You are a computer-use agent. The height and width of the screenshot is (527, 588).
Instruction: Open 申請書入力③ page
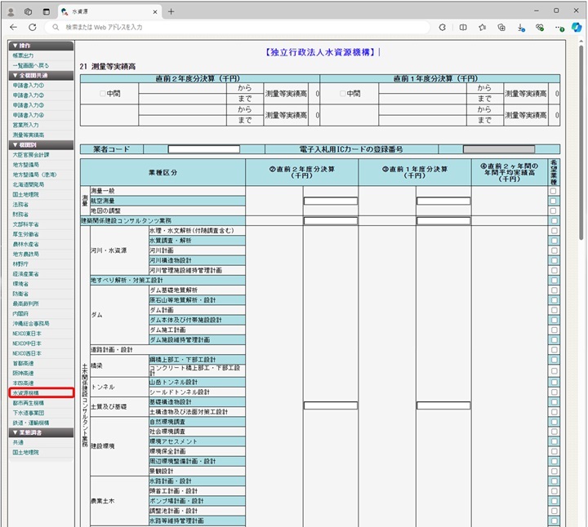[28, 105]
